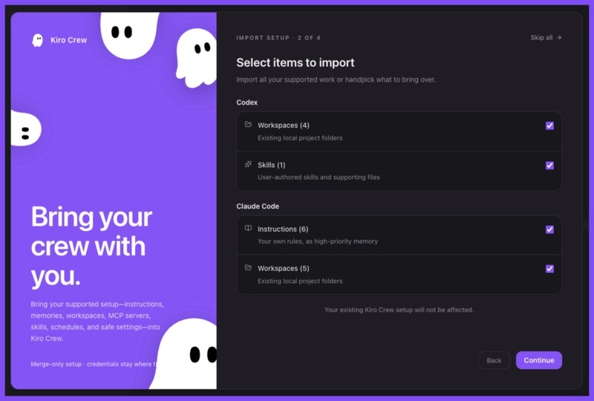Click the Claude Code section heading
This screenshot has height=401, width=594.
(x=258, y=206)
